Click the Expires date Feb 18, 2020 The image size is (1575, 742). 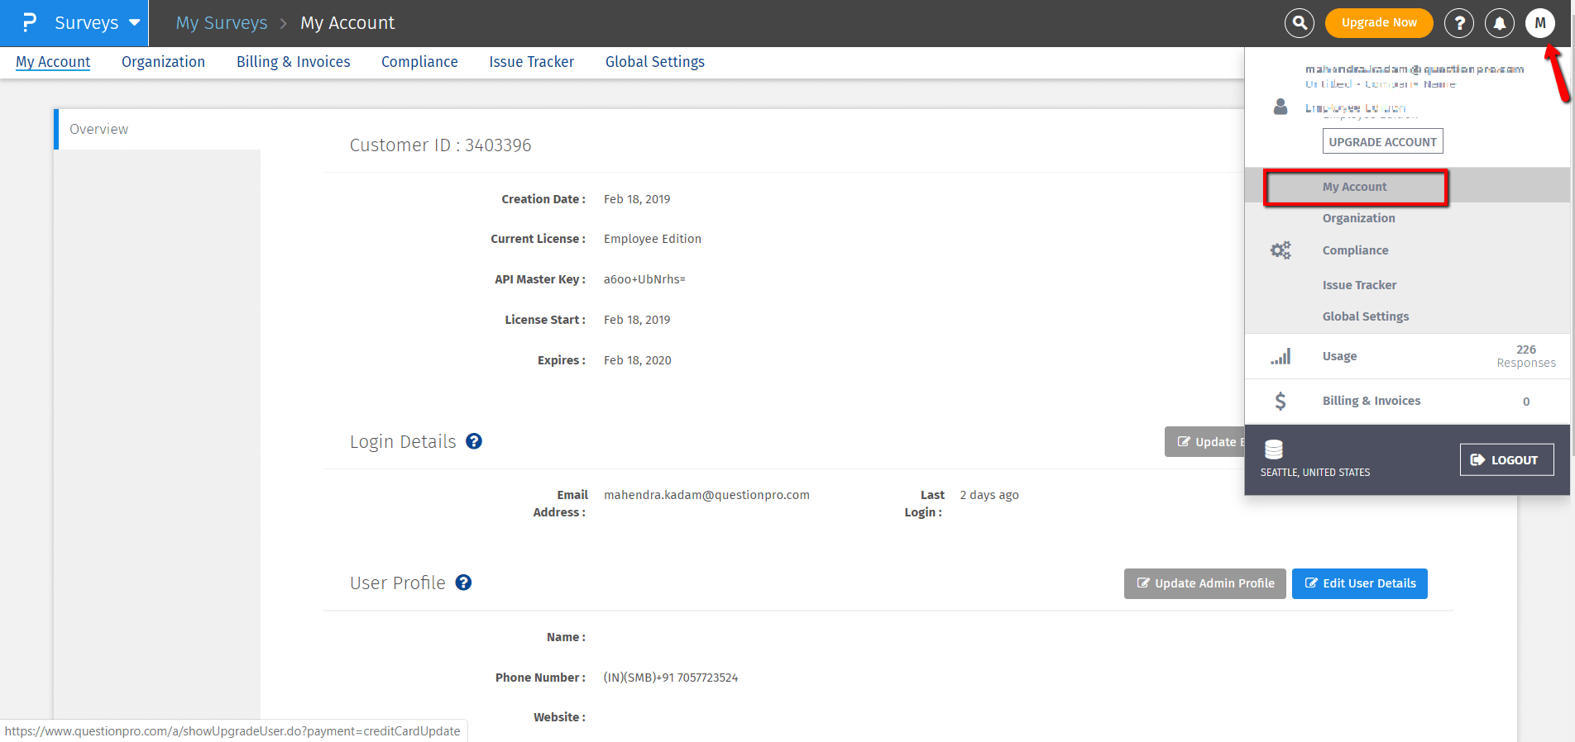pyautogui.click(x=638, y=360)
